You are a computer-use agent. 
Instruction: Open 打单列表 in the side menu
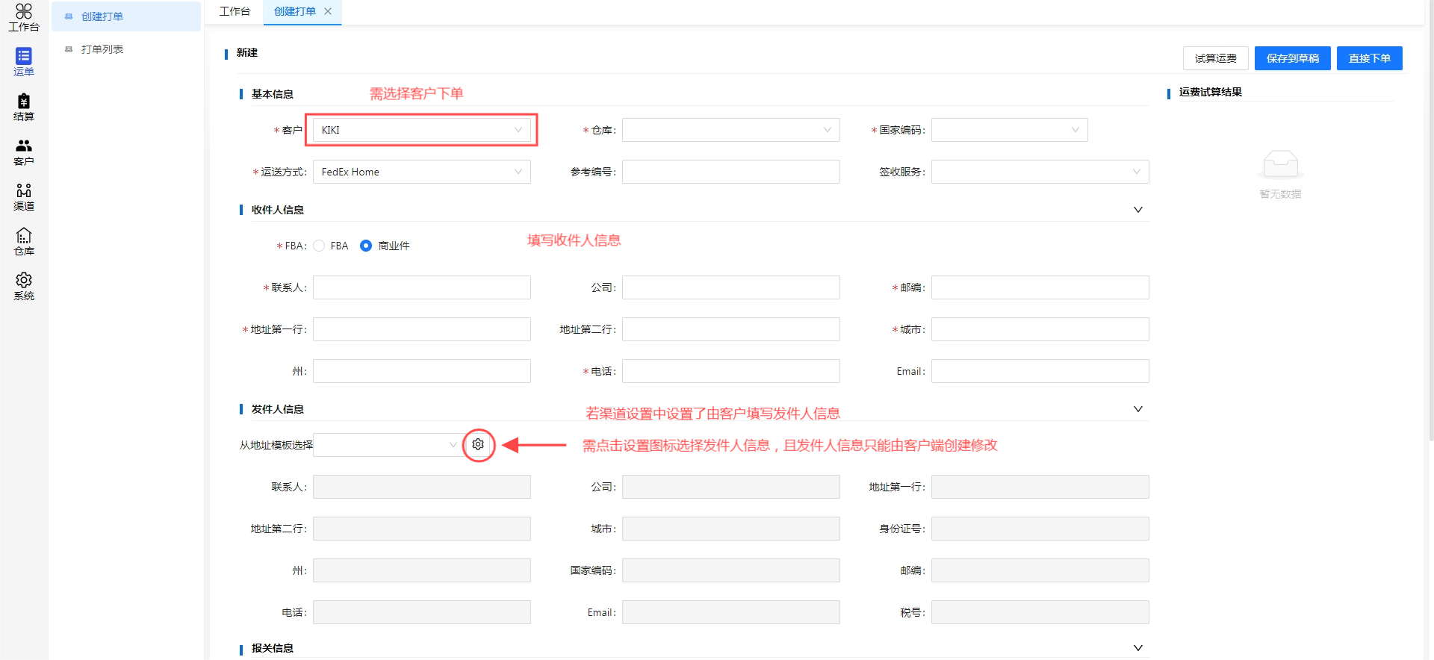(102, 49)
